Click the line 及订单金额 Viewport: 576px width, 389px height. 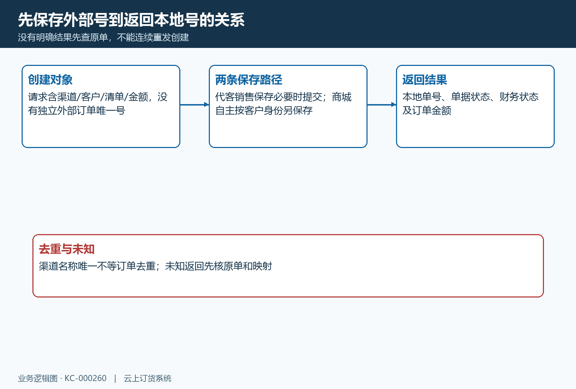427,111
